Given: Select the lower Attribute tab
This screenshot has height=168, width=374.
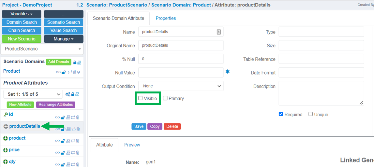Looking at the screenshot, I should (104, 145).
